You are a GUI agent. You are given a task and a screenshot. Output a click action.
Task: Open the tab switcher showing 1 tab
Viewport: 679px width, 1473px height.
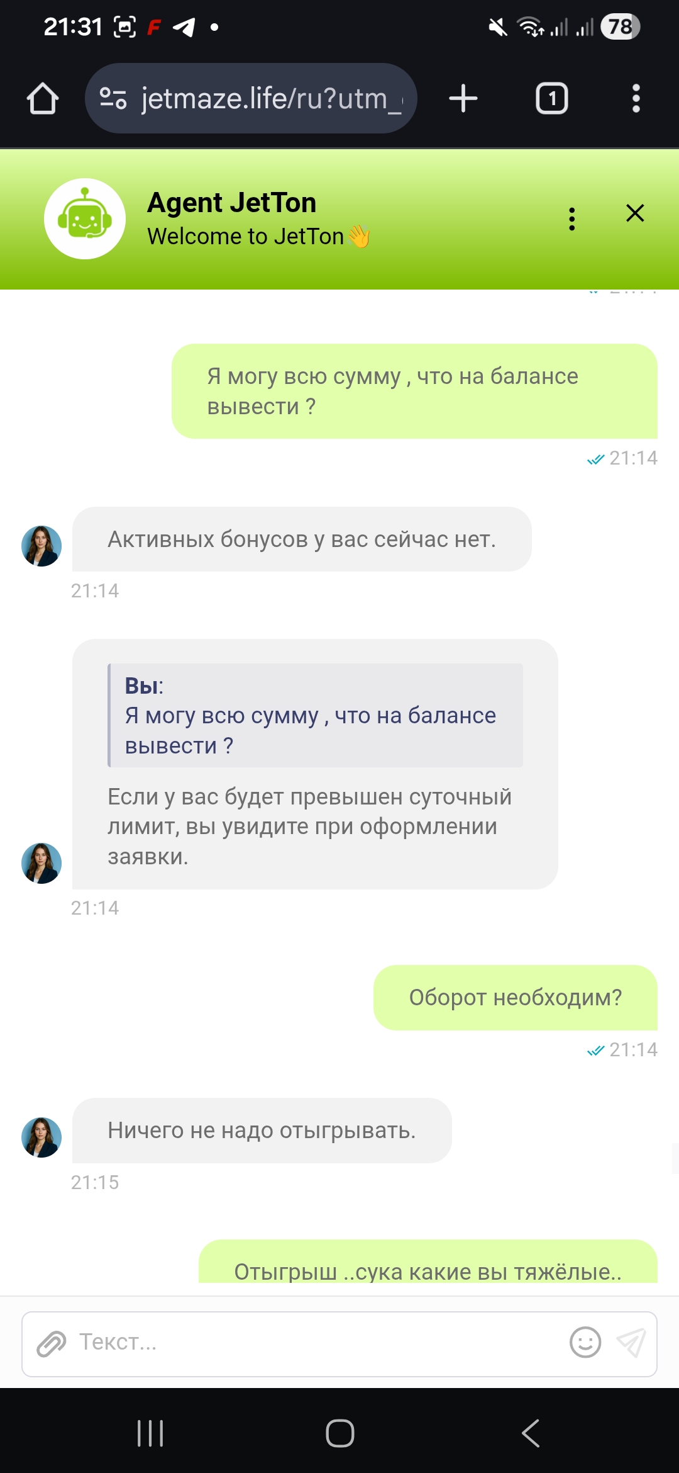coord(551,99)
